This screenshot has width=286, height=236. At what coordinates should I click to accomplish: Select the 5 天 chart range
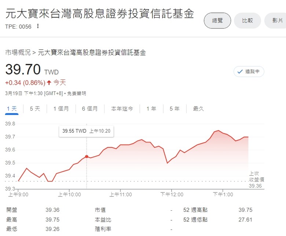click(x=35, y=109)
